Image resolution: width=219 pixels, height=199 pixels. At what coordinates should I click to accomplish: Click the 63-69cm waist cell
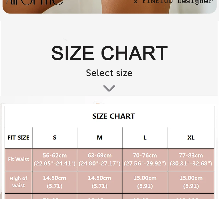coord(100,159)
